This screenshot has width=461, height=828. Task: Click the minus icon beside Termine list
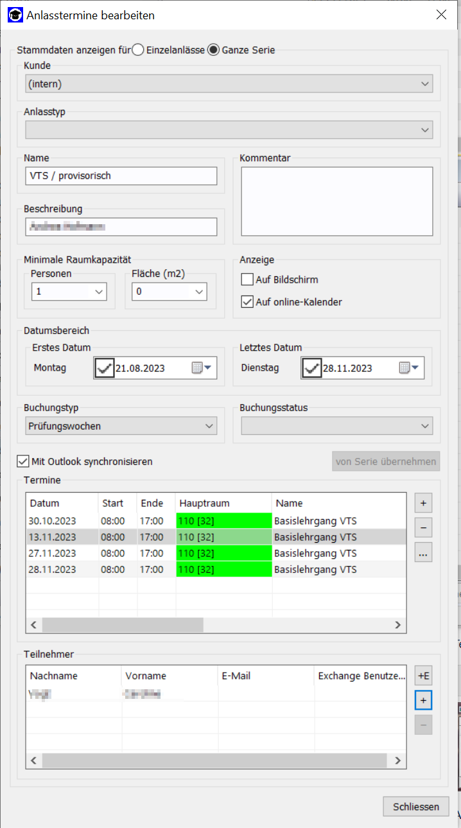pyautogui.click(x=423, y=527)
